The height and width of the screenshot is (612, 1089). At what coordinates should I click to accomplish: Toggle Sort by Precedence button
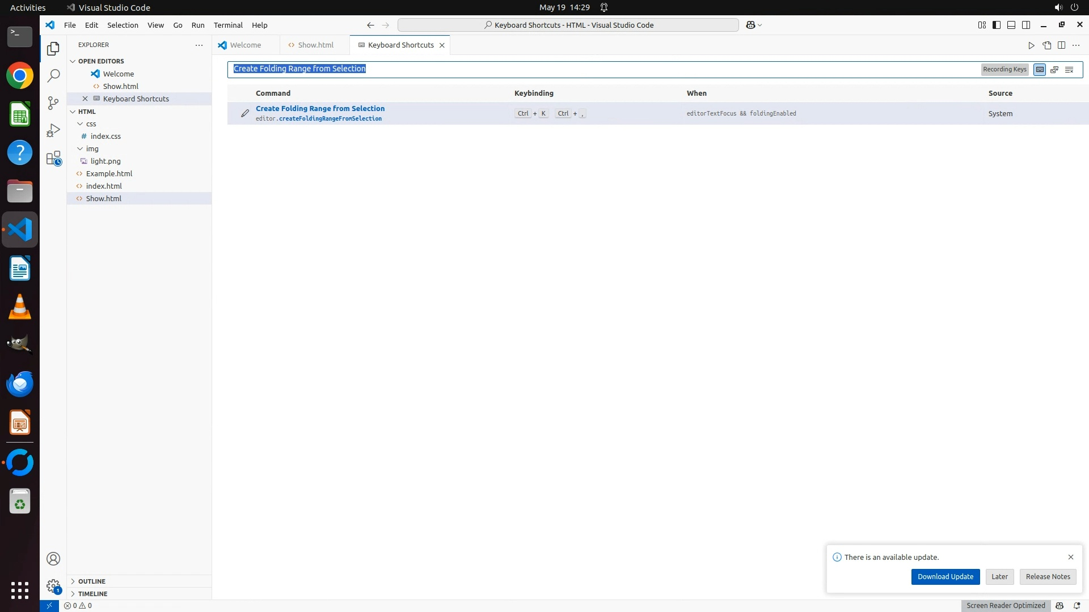coord(1054,69)
